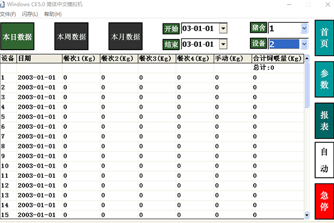Open the 文件(F) menu
The height and width of the screenshot is (223, 334).
[8, 14]
